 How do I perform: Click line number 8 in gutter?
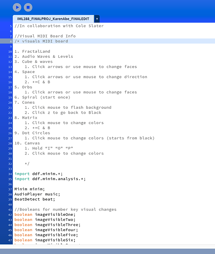point(11,42)
